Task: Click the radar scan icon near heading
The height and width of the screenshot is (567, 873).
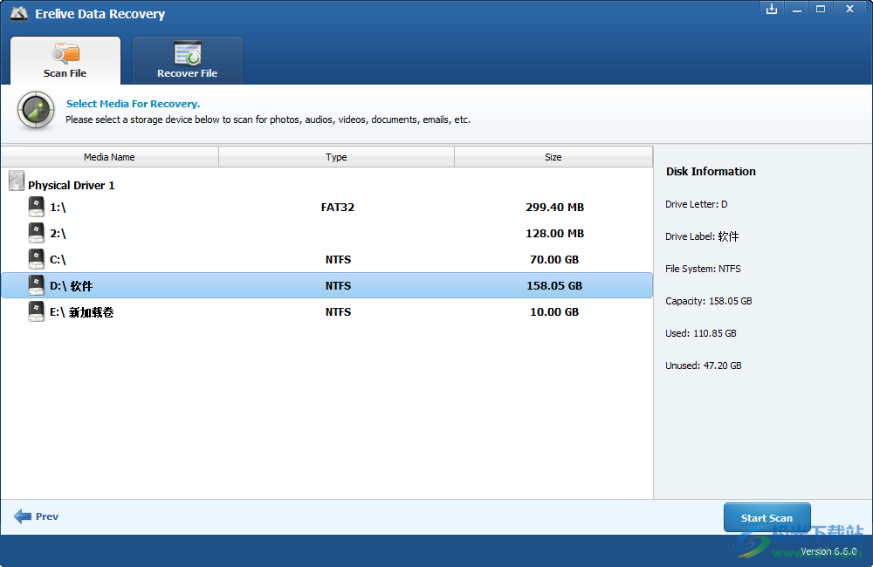Action: point(35,111)
